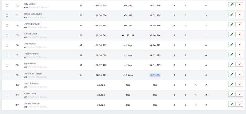Edit Carl Chase's row with pencil icon
This screenshot has height=114, width=246.
pyautogui.click(x=232, y=94)
